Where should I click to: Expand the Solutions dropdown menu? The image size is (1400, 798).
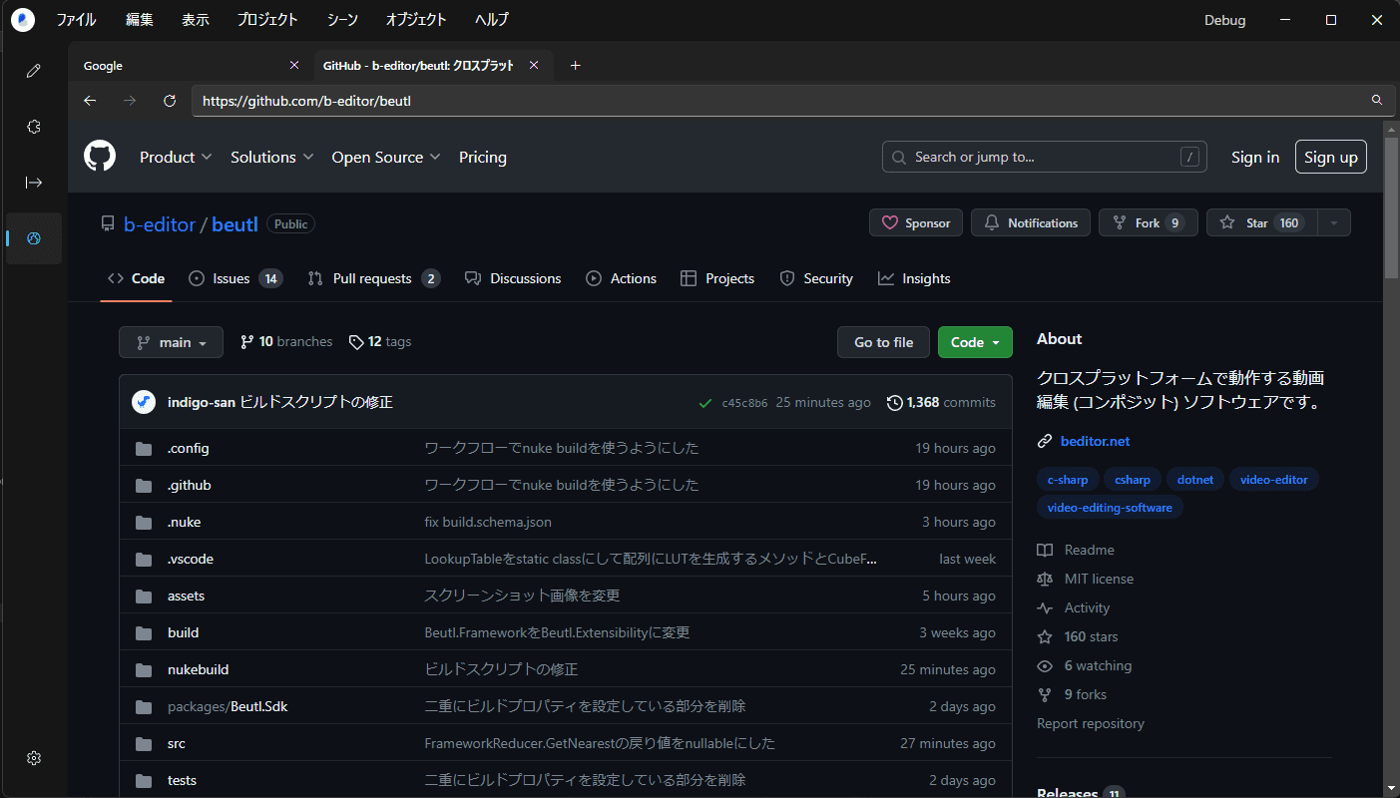[x=272, y=157]
